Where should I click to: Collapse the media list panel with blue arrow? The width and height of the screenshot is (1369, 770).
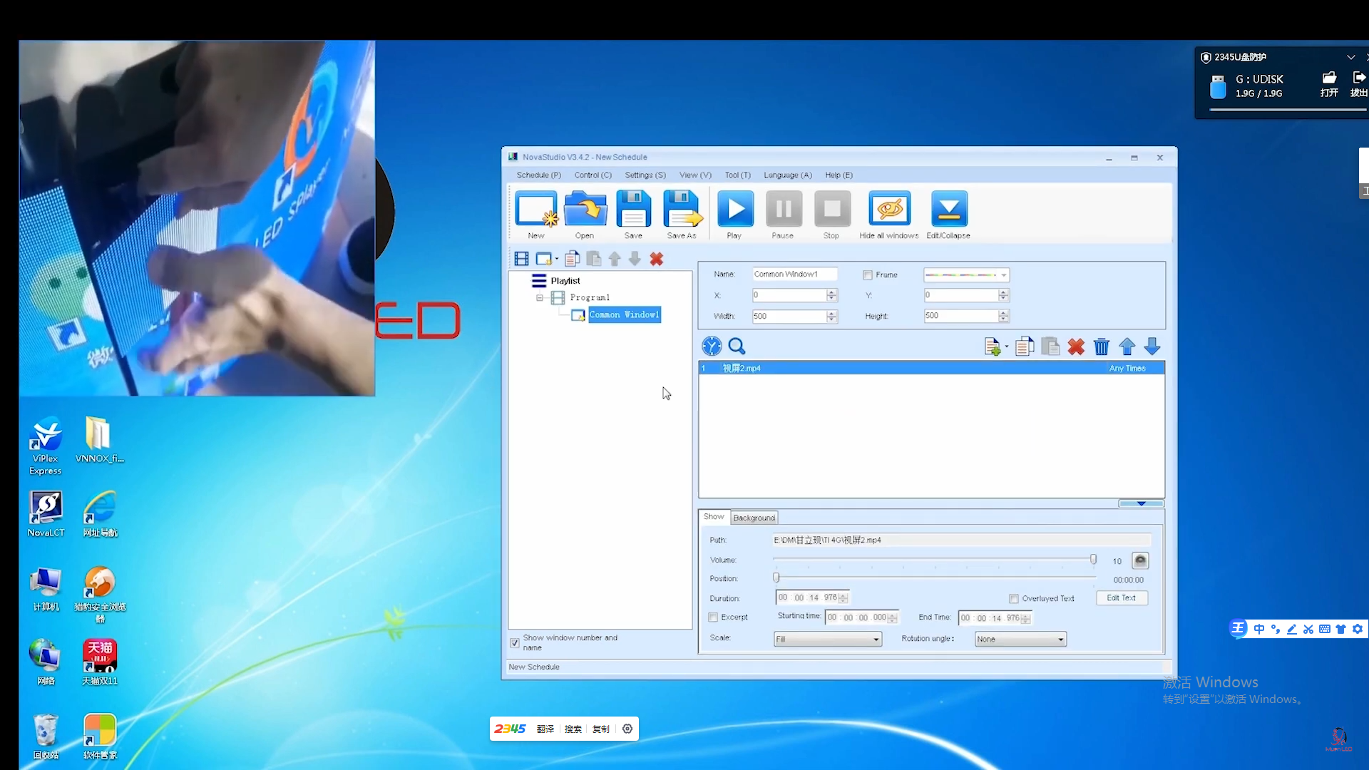tap(1141, 503)
